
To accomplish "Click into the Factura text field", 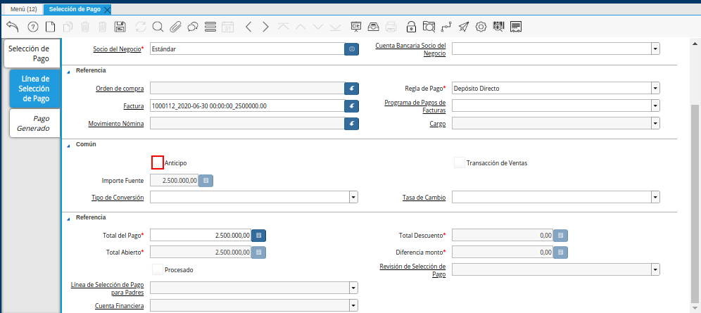I will [247, 106].
